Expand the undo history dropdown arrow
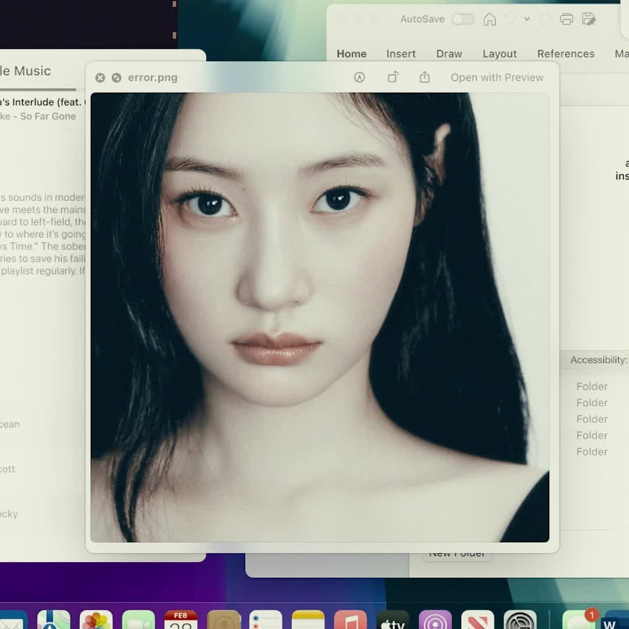629x629 pixels. tap(527, 19)
